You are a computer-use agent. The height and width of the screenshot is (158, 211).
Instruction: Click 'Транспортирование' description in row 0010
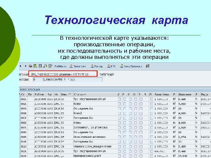(x=89, y=99)
